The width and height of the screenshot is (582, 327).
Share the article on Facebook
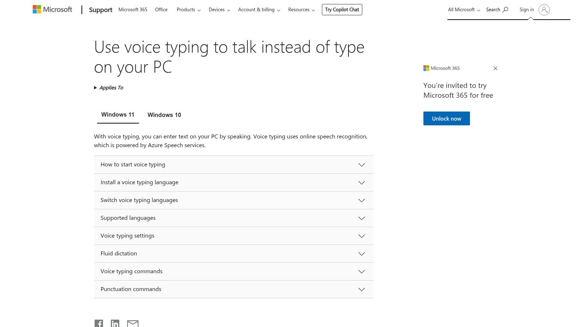click(99, 323)
